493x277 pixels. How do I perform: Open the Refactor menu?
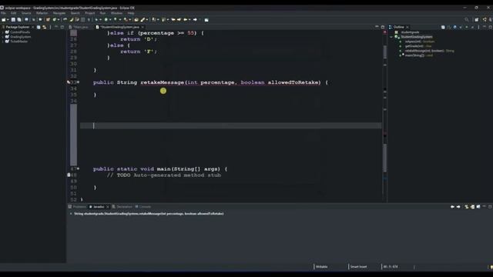click(x=42, y=13)
